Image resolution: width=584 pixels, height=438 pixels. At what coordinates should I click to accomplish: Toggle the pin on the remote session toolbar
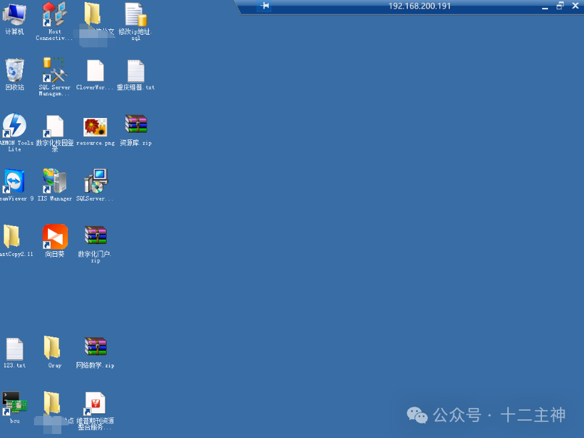265,5
